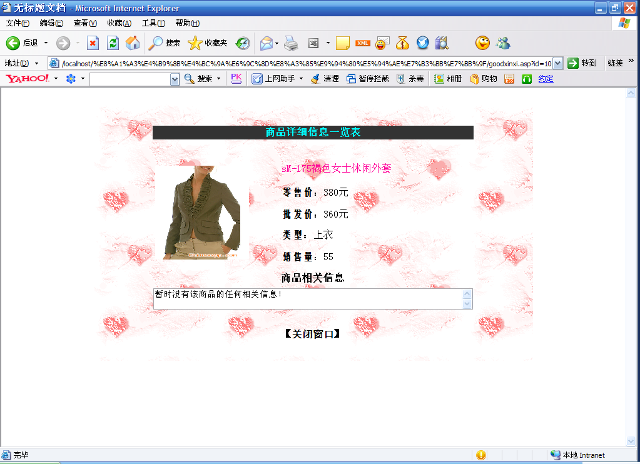Expand the 上网助手 dropdown arrow
The width and height of the screenshot is (640, 464).
pos(301,78)
